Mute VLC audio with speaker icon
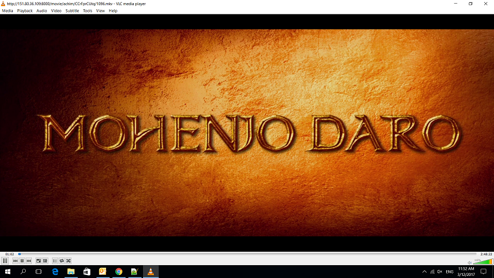This screenshot has width=494, height=278. coord(469,262)
